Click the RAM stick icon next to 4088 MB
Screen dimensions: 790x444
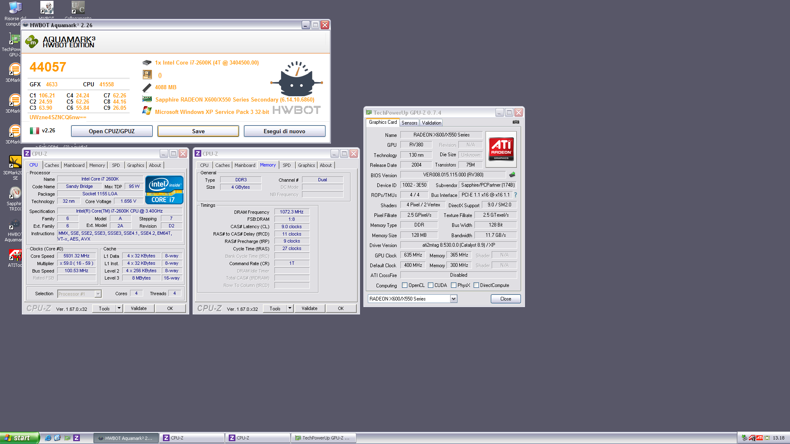(x=147, y=88)
